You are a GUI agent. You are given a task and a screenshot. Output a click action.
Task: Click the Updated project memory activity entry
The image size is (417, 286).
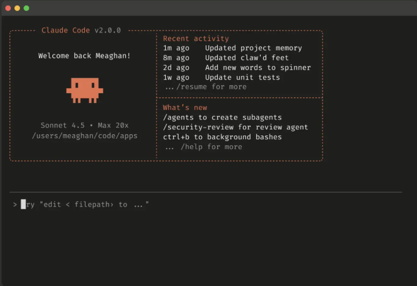(x=232, y=48)
